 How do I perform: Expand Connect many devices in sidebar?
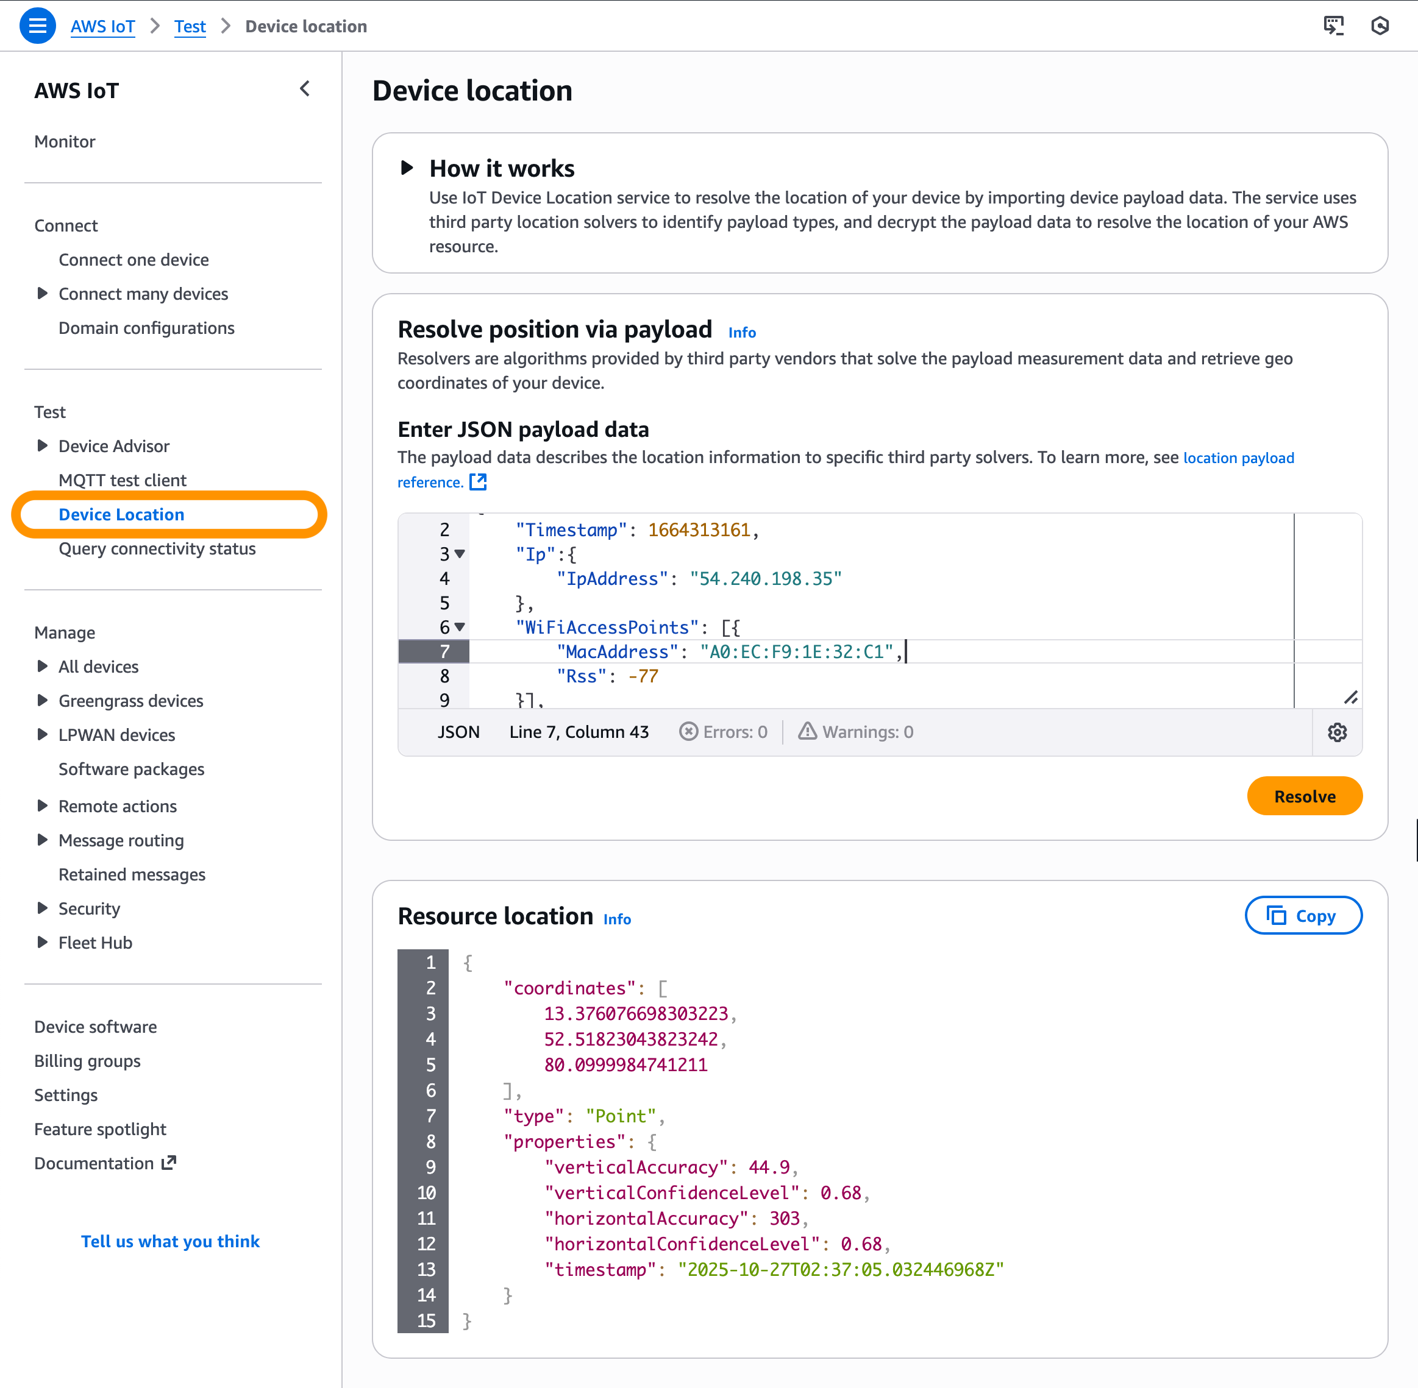pyautogui.click(x=42, y=293)
